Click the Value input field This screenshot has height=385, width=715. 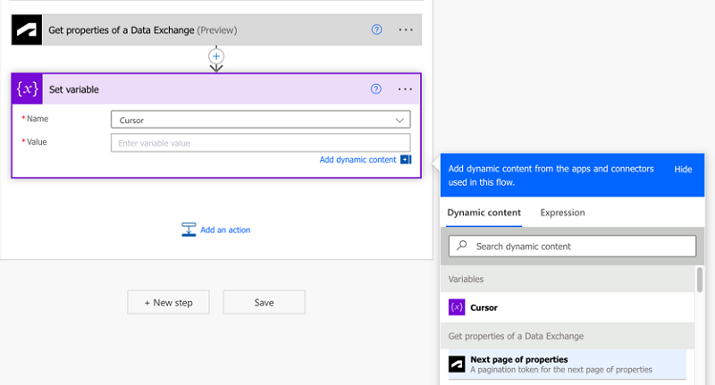(x=260, y=143)
